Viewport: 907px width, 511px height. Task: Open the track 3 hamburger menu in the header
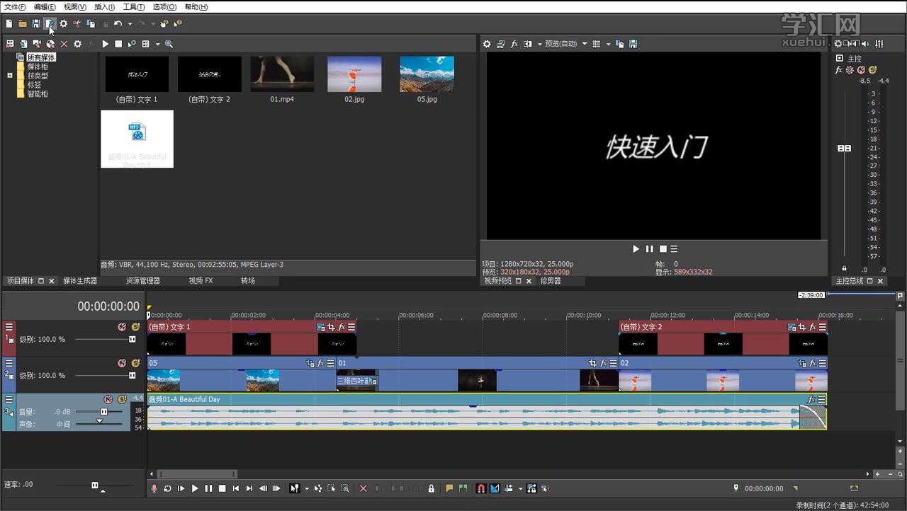[9, 399]
